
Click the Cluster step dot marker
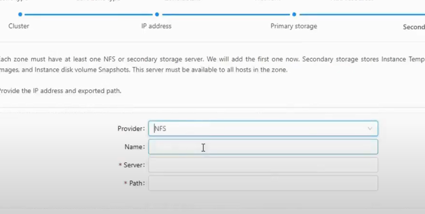coord(20,14)
